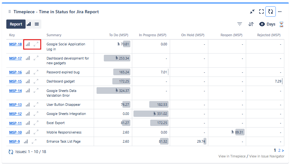Open gadget in fullscreen mode

tap(261, 12)
